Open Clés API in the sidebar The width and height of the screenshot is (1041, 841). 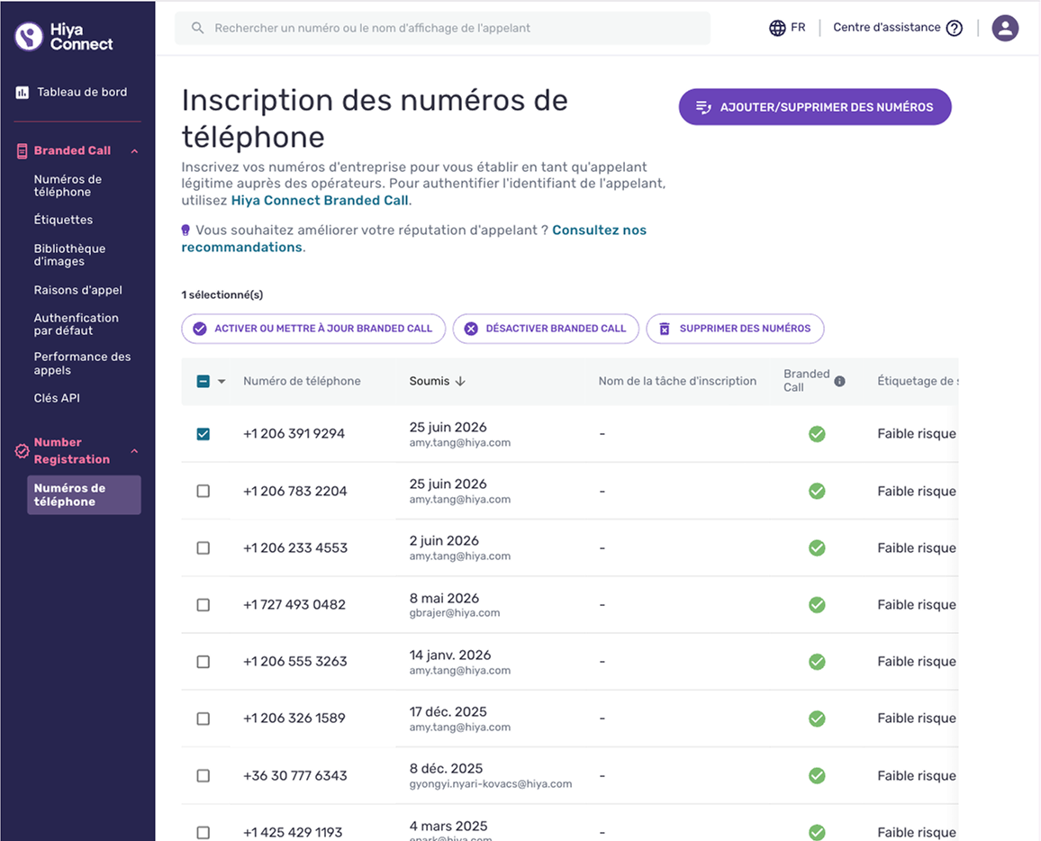(57, 398)
